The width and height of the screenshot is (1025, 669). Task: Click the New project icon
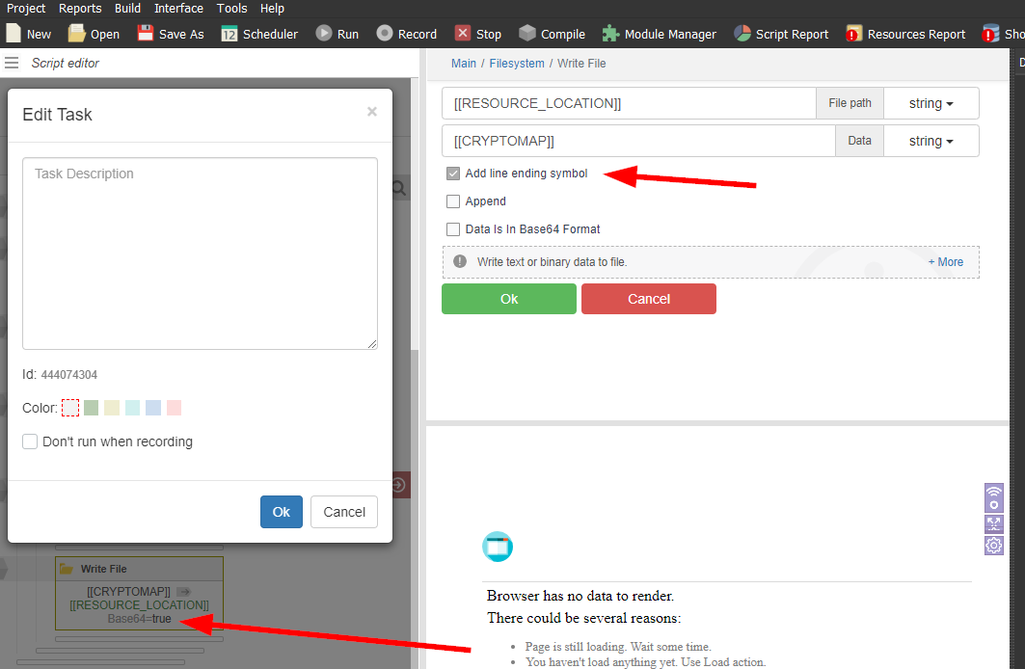[x=13, y=34]
